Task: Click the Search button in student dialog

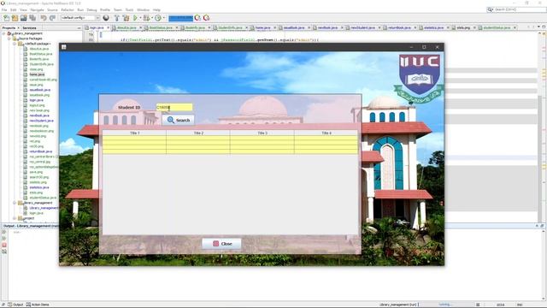Action: pos(179,120)
